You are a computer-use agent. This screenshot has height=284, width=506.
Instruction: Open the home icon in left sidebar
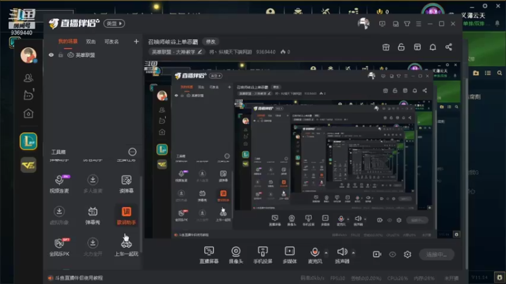tap(28, 114)
